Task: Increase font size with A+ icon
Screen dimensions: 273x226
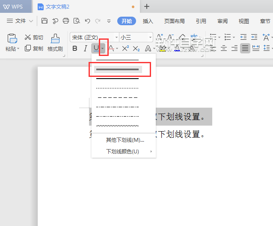Action: pos(160,37)
